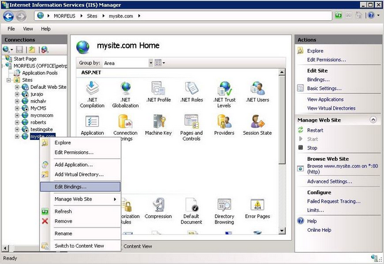The image size is (384, 264).
Task: Click Bindings link in Actions pane
Action: pyautogui.click(x=318, y=79)
